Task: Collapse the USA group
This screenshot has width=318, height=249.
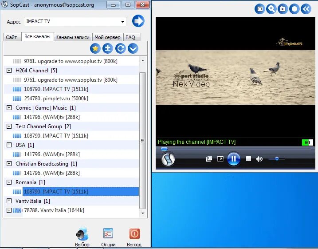Action: pyautogui.click(x=9, y=145)
